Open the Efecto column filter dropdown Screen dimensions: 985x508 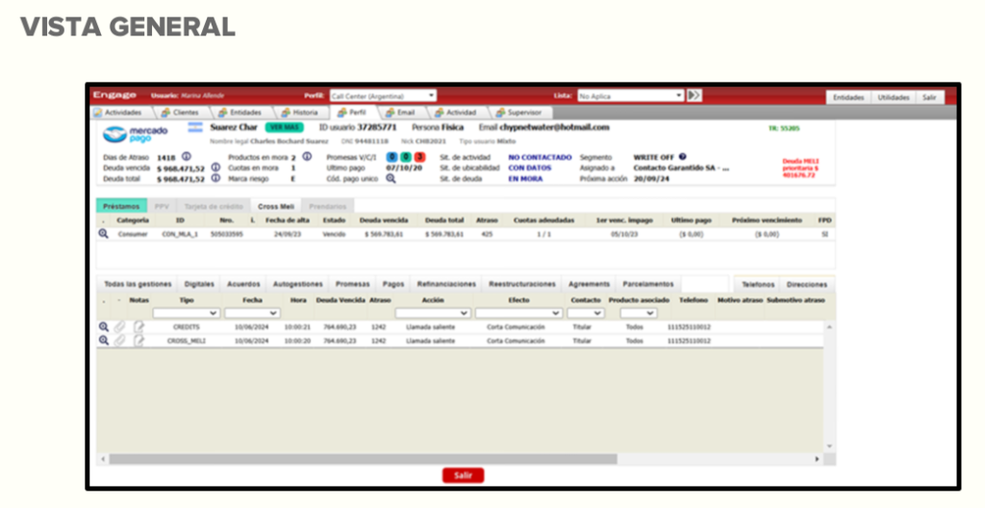click(x=518, y=313)
